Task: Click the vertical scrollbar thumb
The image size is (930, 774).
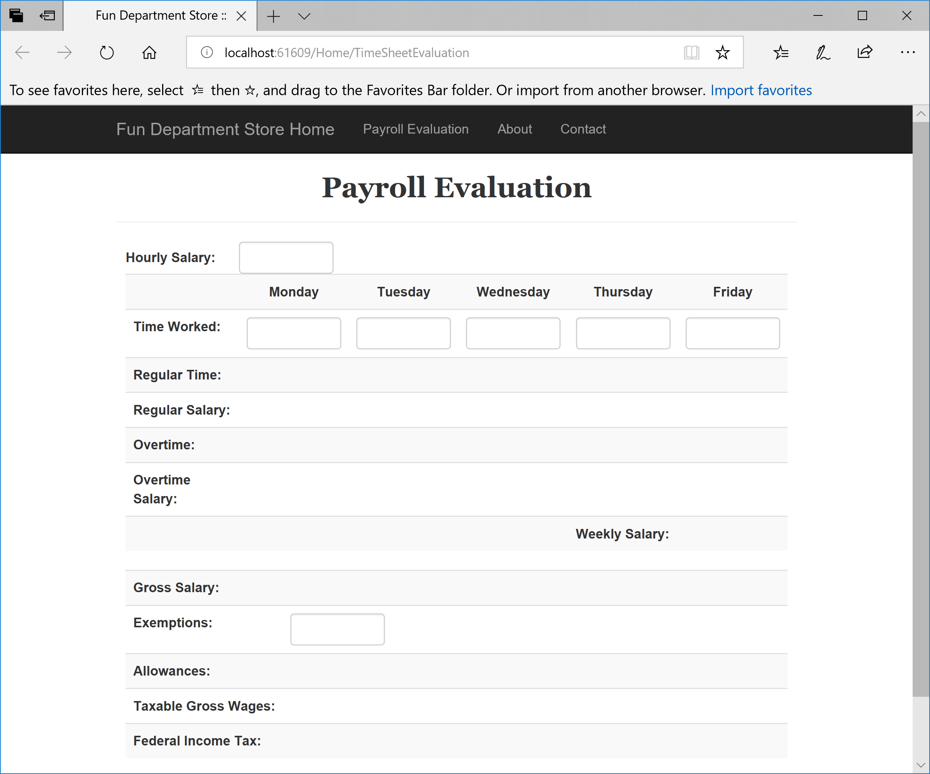Action: tap(921, 409)
